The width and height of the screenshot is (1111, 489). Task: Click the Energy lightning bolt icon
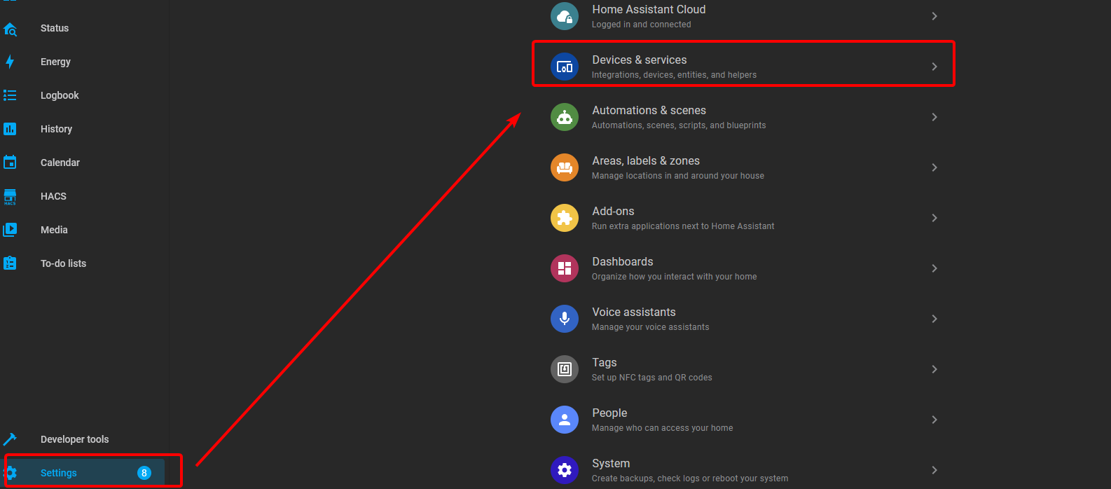coord(10,62)
